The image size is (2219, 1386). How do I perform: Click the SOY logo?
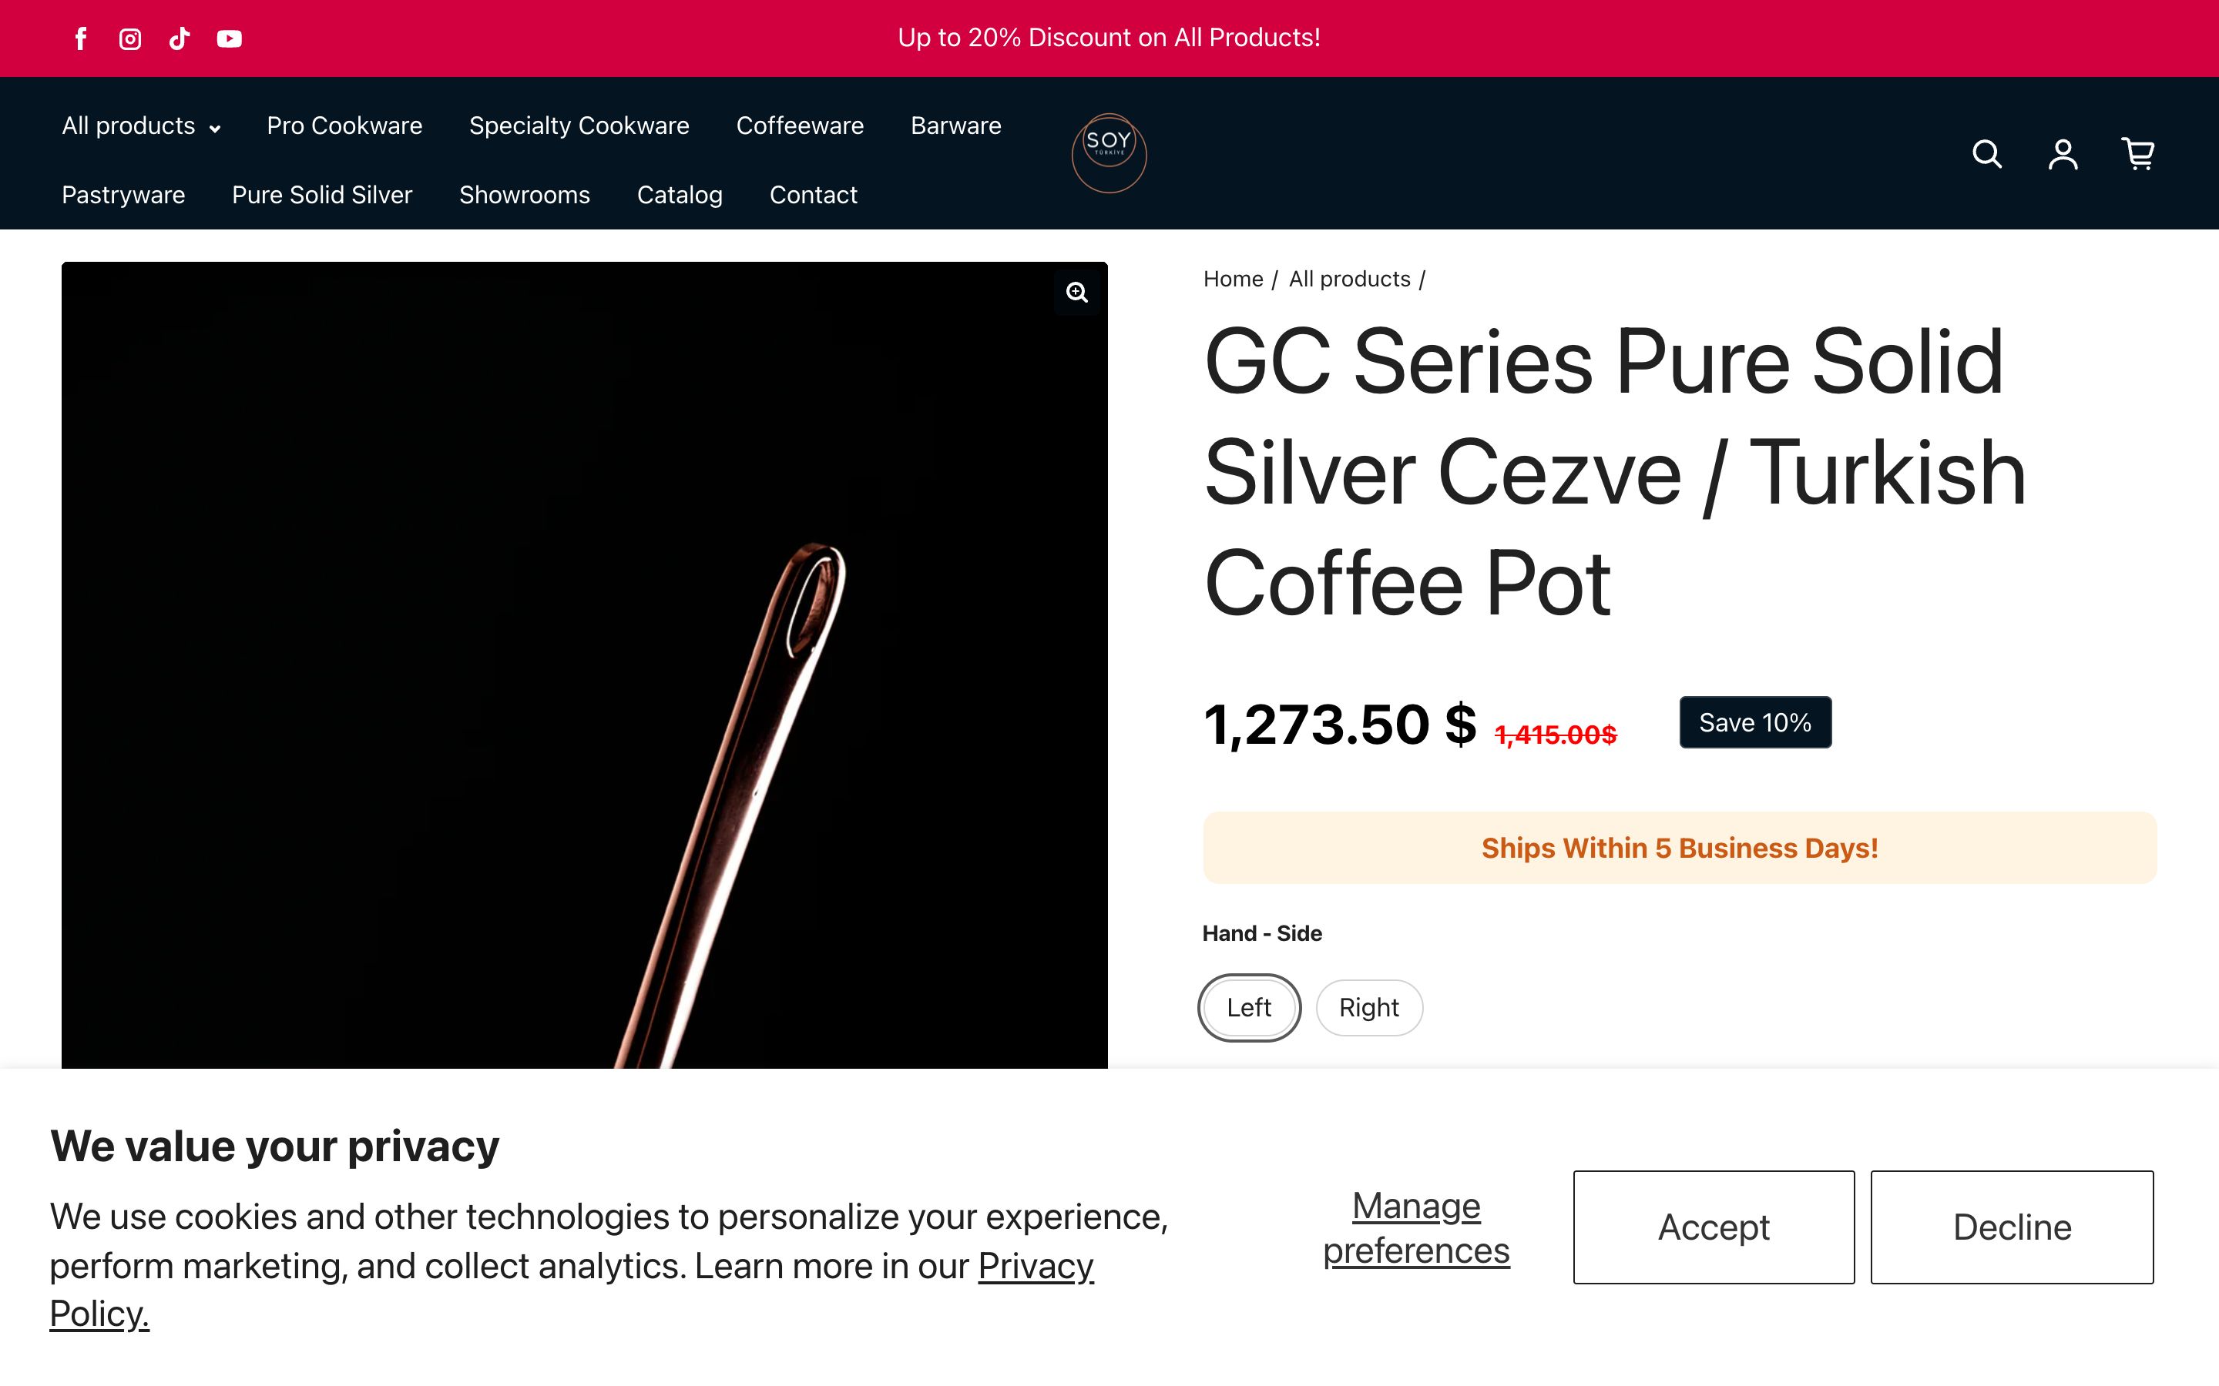click(1109, 152)
